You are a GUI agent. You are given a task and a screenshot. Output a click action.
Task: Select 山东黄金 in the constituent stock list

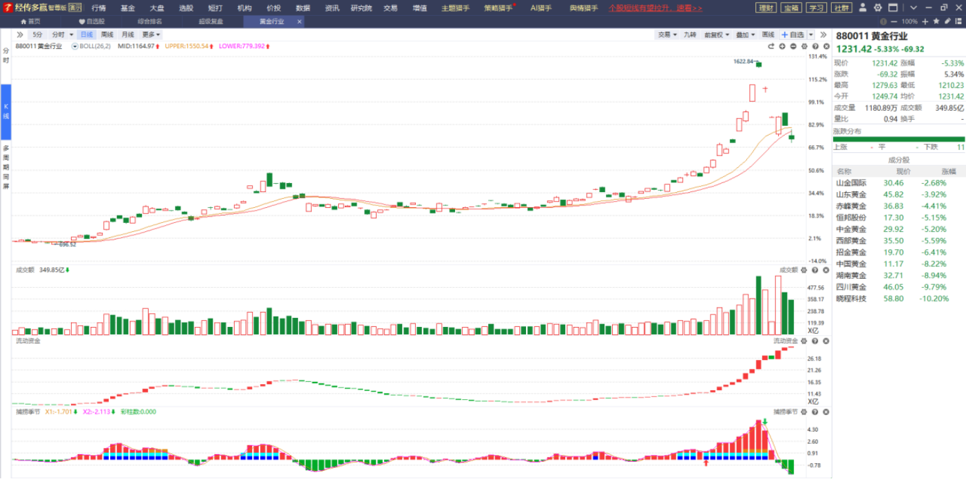851,195
